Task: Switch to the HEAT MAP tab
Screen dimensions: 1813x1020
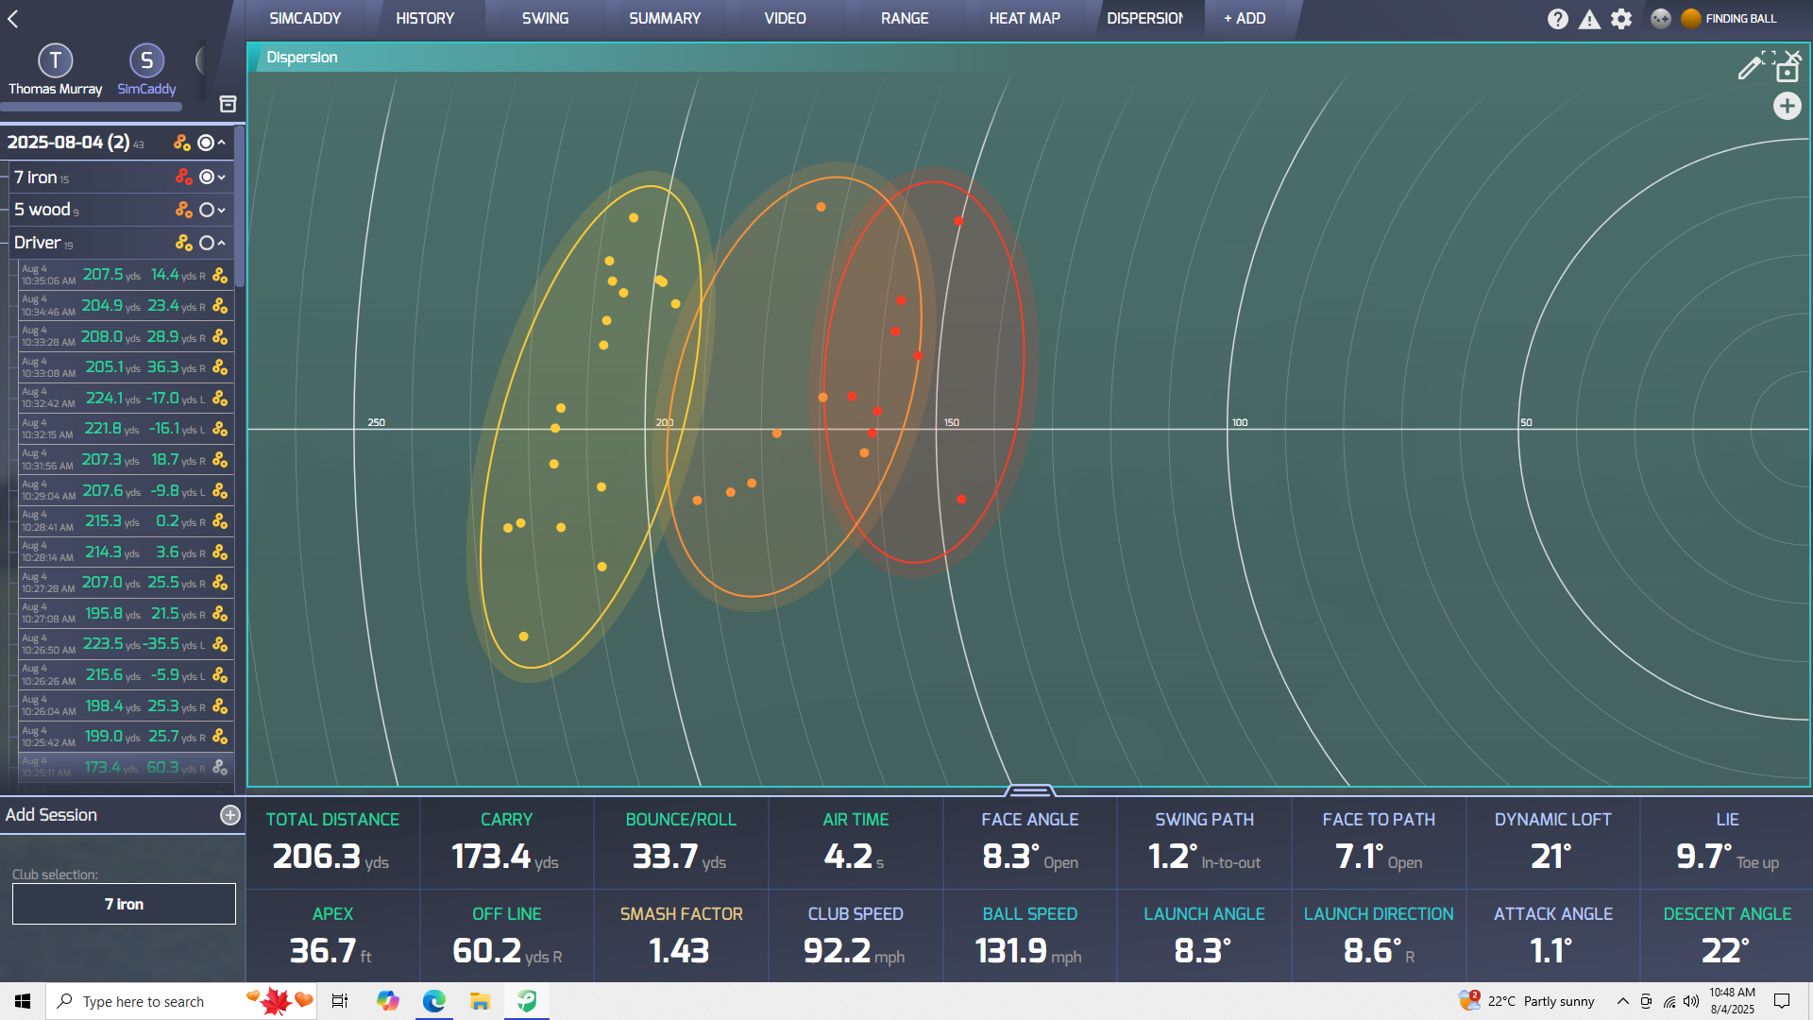Action: tap(1025, 19)
